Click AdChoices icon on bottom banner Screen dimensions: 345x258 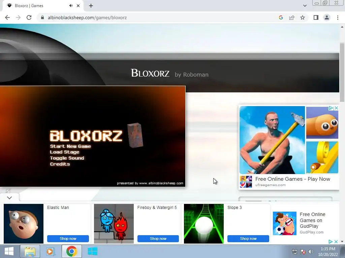pos(331,242)
